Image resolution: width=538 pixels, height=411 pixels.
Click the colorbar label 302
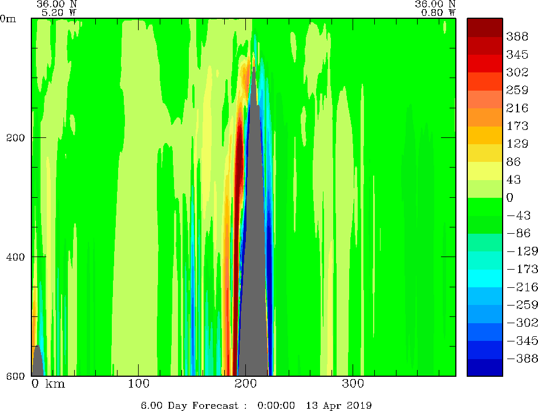click(x=517, y=72)
